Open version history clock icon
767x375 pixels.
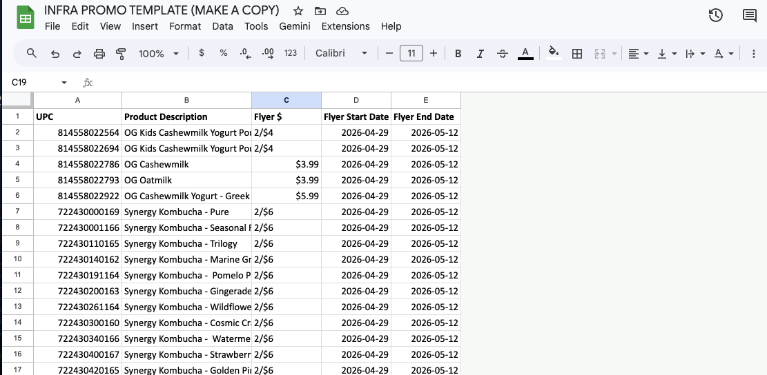click(x=716, y=15)
